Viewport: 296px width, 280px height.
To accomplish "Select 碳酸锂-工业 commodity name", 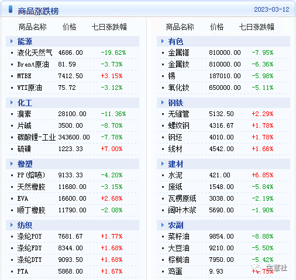I will point(36,137).
